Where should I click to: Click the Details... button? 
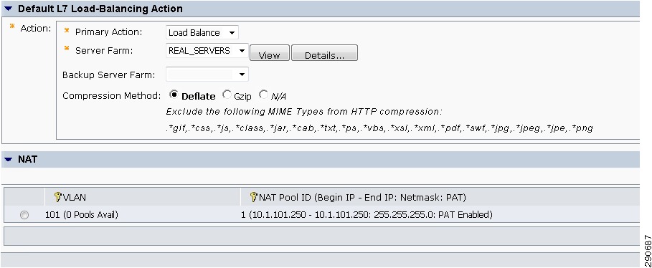pyautogui.click(x=324, y=53)
